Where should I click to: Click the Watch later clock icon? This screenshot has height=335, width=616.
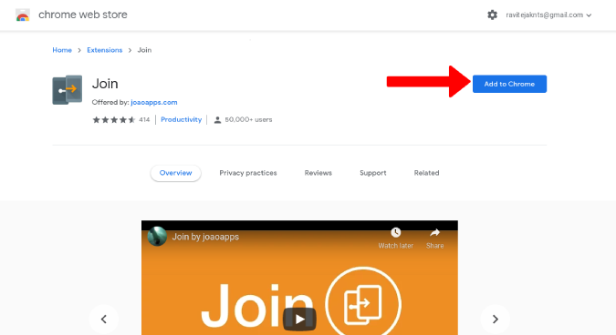(395, 233)
